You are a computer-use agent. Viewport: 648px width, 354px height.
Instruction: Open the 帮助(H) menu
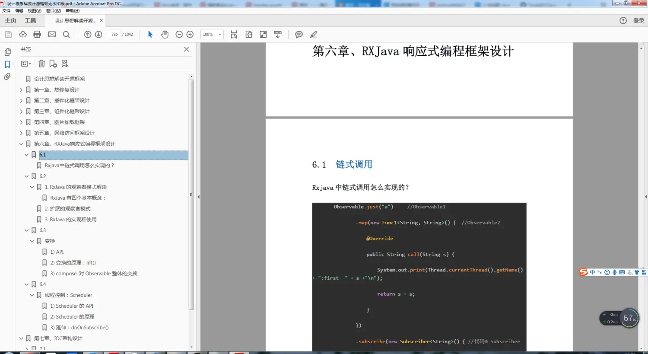[x=73, y=11]
